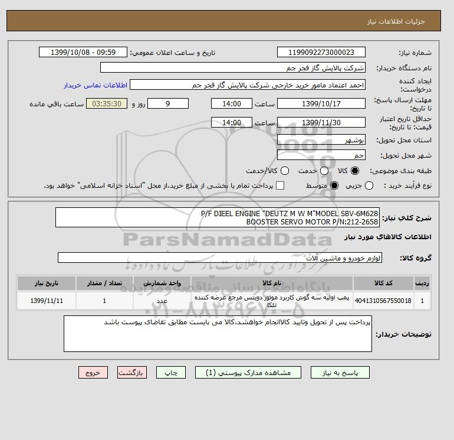The width and height of the screenshot is (454, 440).
Task: Click product code 404131056755​0018 cell
Action: pyautogui.click(x=383, y=301)
